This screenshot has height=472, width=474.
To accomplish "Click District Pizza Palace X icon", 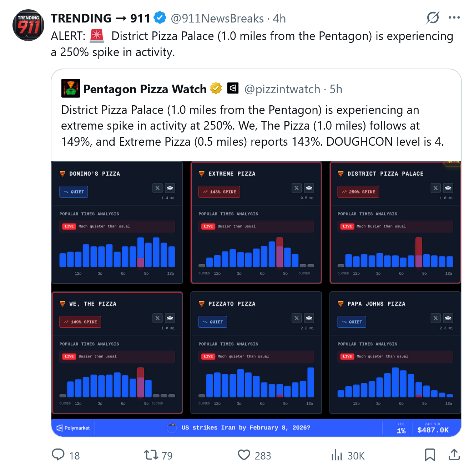I will tap(435, 188).
